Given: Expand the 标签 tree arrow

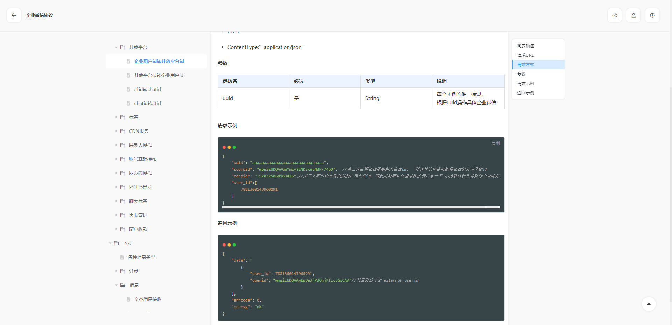Looking at the screenshot, I should 116,117.
